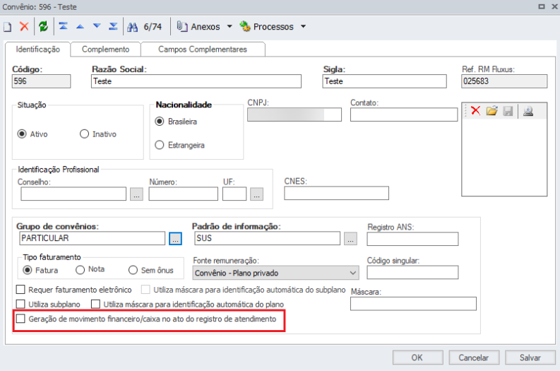Click the red X delete record icon
This screenshot has height=371, width=560.
coord(24,26)
